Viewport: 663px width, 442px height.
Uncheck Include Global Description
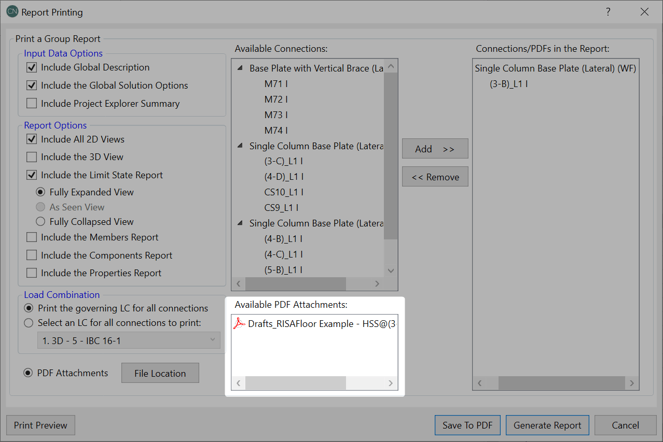(x=32, y=67)
